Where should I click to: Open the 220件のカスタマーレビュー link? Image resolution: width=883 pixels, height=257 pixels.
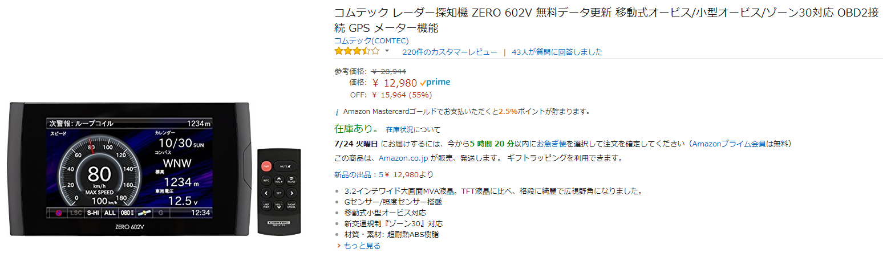tap(449, 52)
